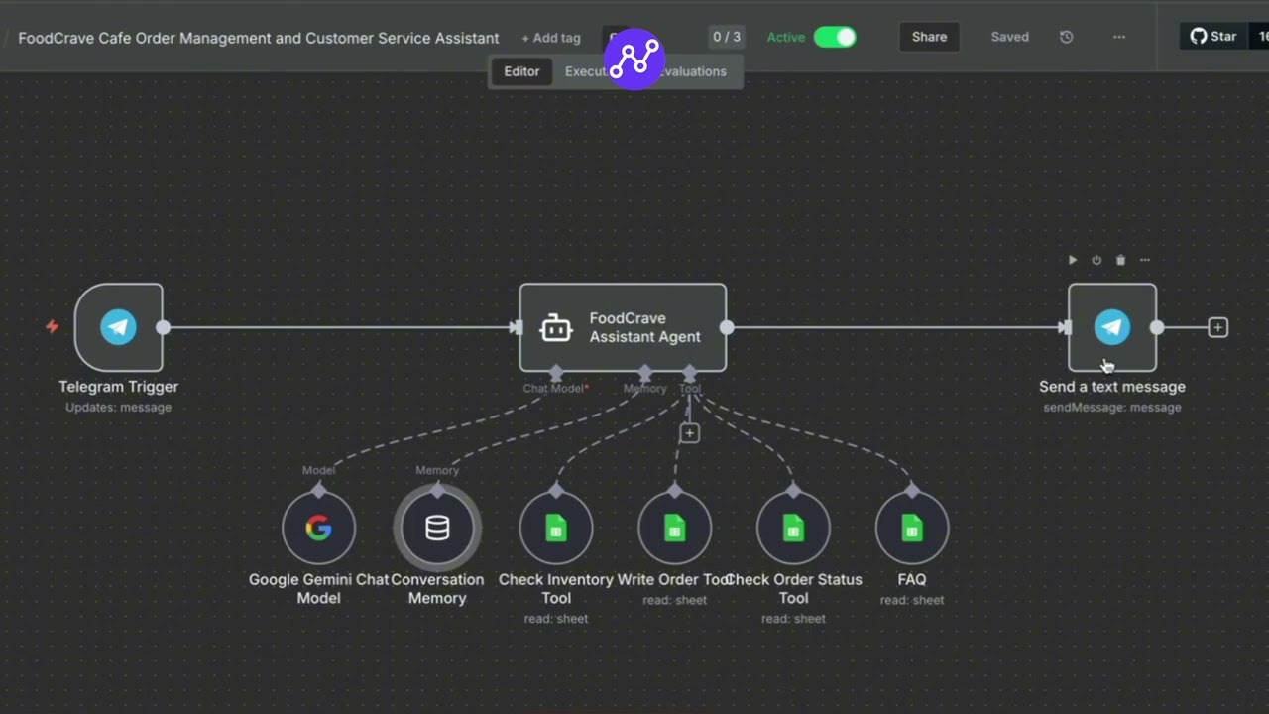The image size is (1269, 714).
Task: Deactivate the Send a text message node
Action: pos(1096,260)
